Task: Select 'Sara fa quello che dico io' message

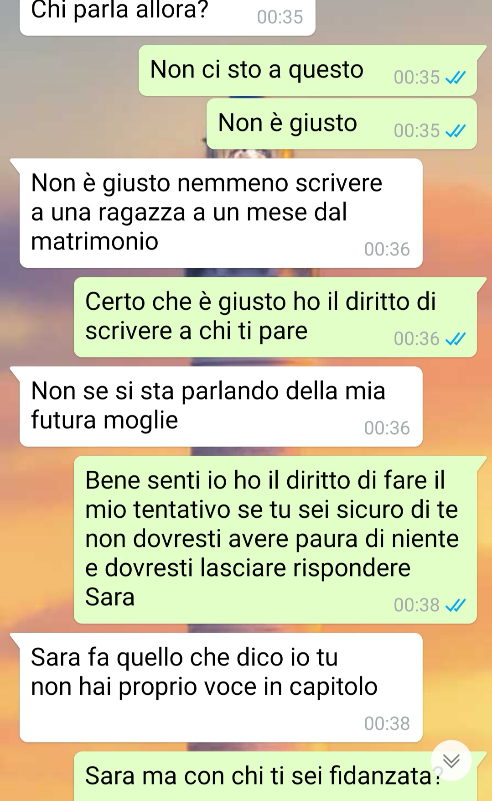Action: tap(221, 687)
